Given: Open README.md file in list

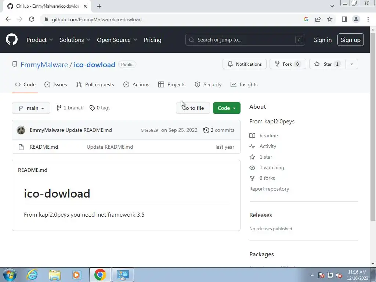Looking at the screenshot, I should (x=44, y=147).
